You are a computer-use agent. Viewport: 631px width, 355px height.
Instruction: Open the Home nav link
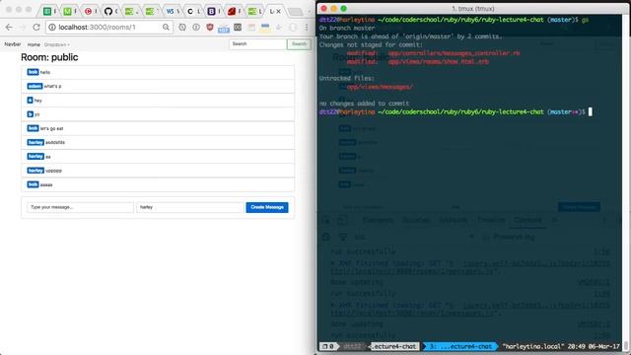pos(34,44)
